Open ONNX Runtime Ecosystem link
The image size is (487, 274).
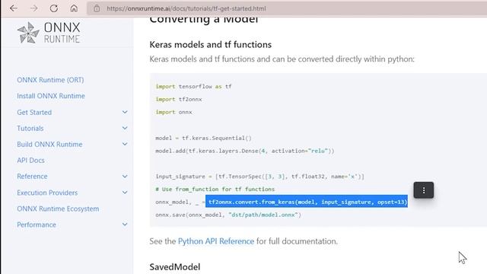click(58, 209)
